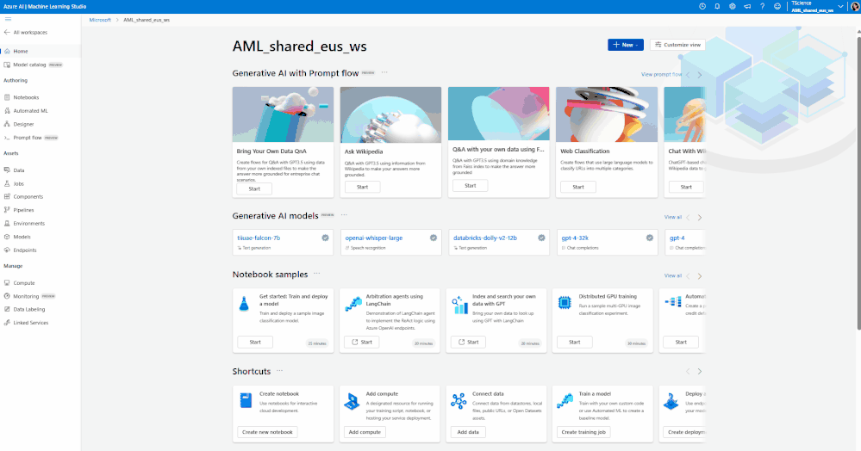Select Home in the sidebar

pyautogui.click(x=41, y=51)
